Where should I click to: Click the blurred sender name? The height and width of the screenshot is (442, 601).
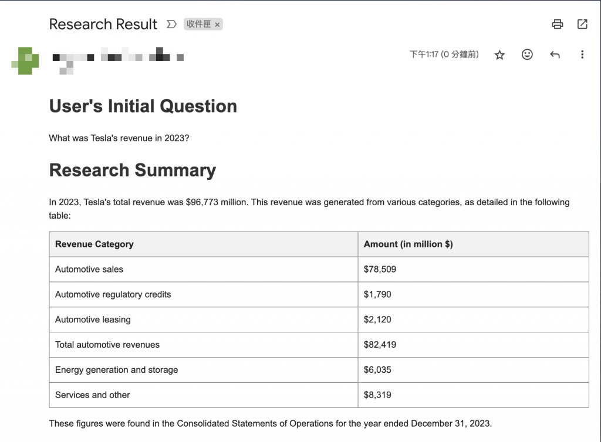click(117, 57)
